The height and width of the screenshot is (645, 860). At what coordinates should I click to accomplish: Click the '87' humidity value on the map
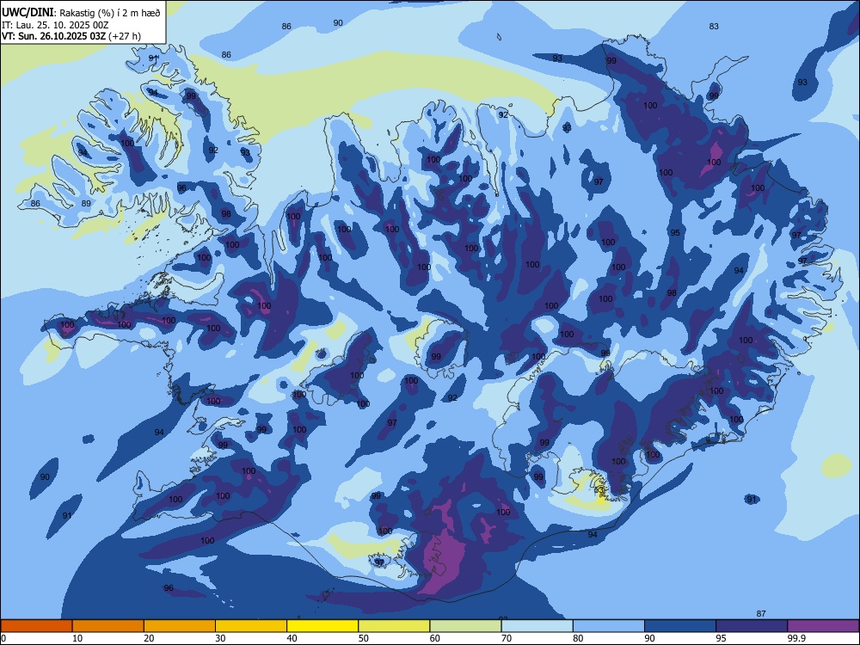[761, 614]
